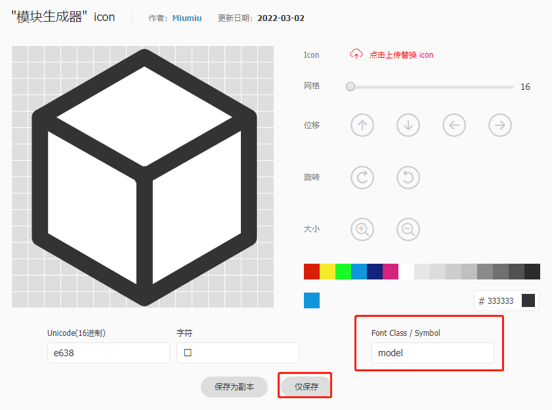Shift the icon to the left
Image resolution: width=552 pixels, height=410 pixels.
[x=454, y=125]
